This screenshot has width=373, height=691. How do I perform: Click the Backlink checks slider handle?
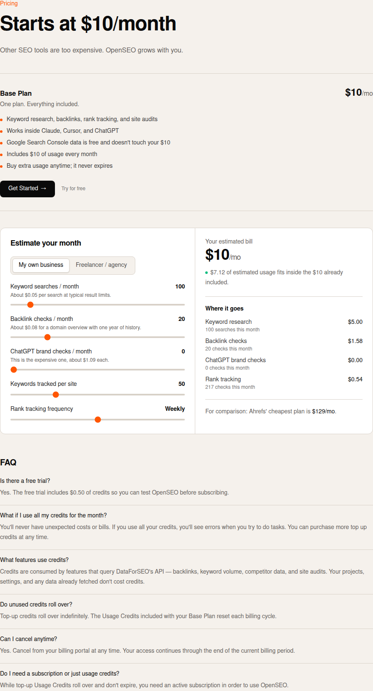[47, 337]
